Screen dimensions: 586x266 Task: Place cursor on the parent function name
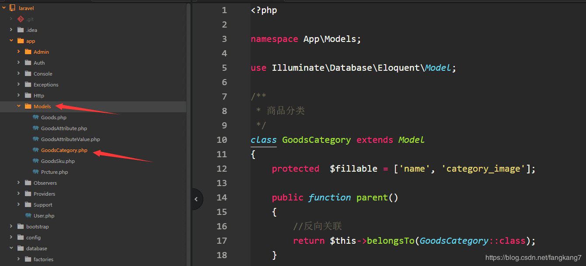tap(372, 197)
